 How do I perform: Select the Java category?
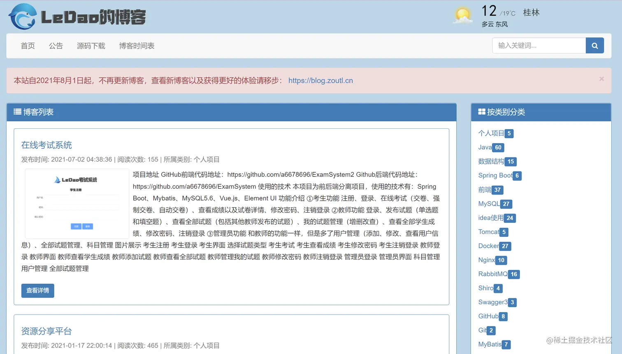485,147
